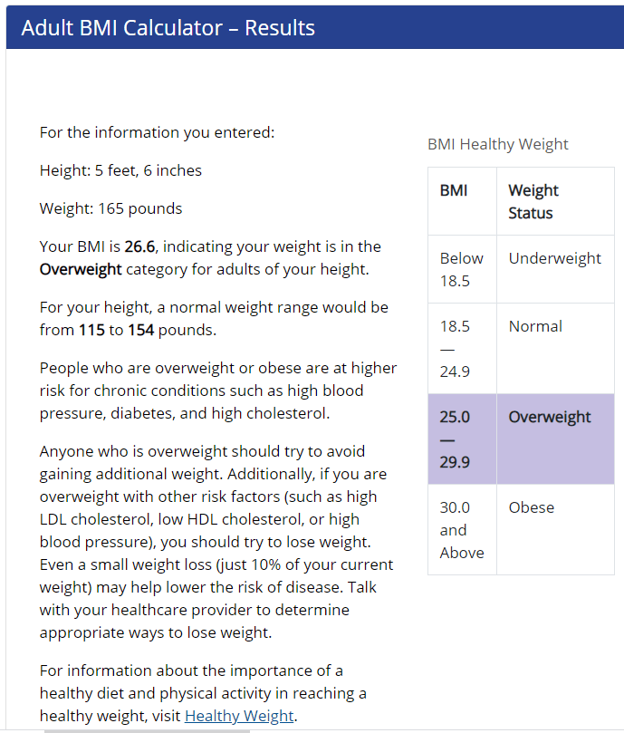This screenshot has width=624, height=733.
Task: Click the BMI column header
Action: 454,190
